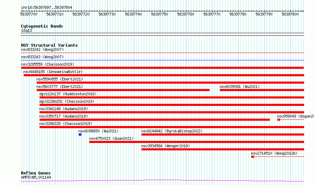This screenshot has width=314, height=185.
Task: Open nsv4448185 (GenomeinaBottle) variant label
Action: pos(53,72)
